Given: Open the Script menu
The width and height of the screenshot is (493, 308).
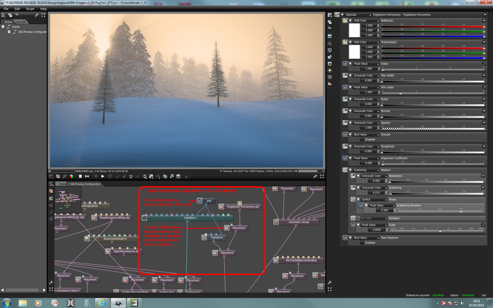Looking at the screenshot, I should pyautogui.click(x=30, y=9).
